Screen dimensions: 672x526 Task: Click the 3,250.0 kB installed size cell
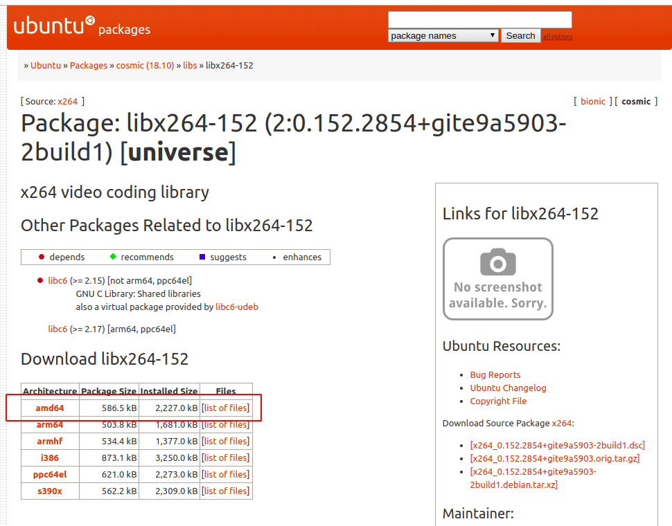[x=169, y=458]
